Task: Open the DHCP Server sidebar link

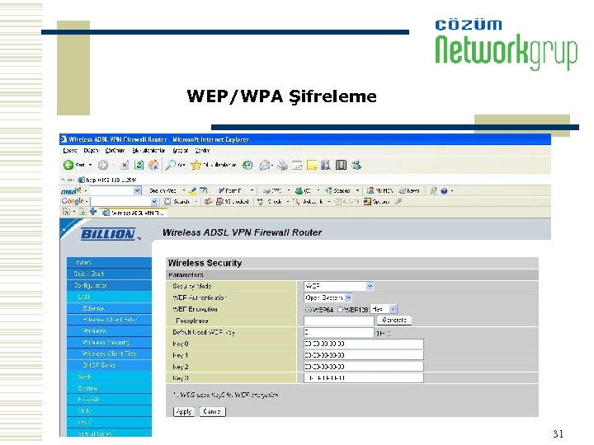Action: (x=109, y=365)
